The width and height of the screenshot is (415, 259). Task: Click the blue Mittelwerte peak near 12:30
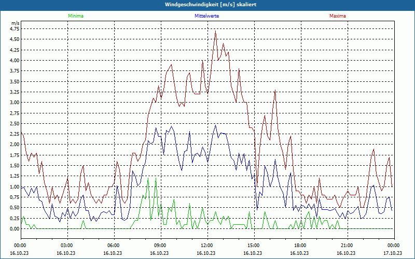(215, 125)
